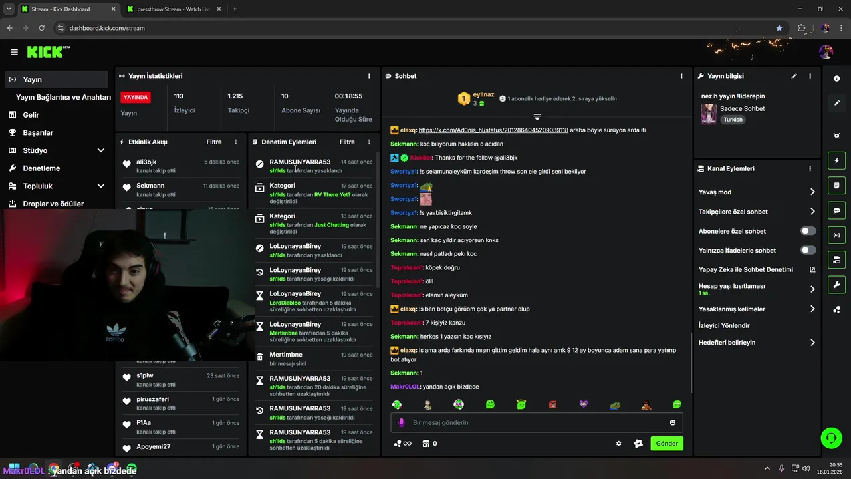This screenshot has height=479, width=851.
Task: Open Takipçilere özel sohbet settings
Action: coord(757,212)
